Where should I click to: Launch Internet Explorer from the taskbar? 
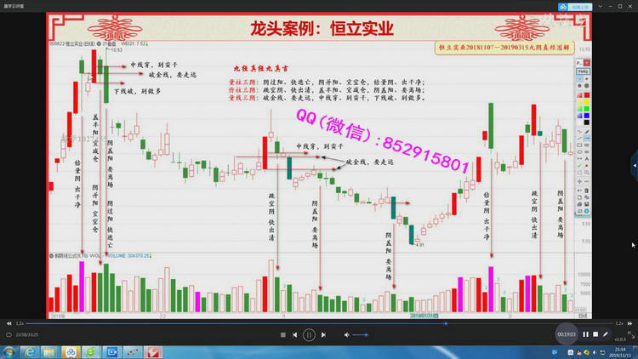31,351
